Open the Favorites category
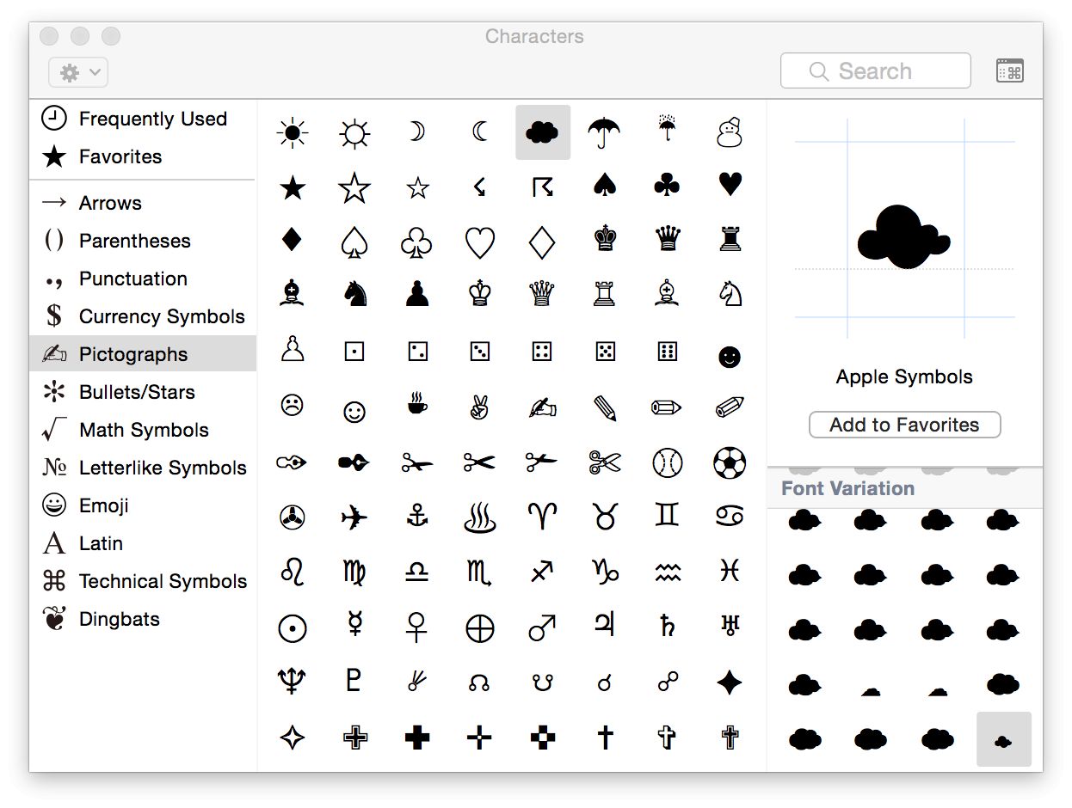This screenshot has height=808, width=1072. tap(143, 156)
